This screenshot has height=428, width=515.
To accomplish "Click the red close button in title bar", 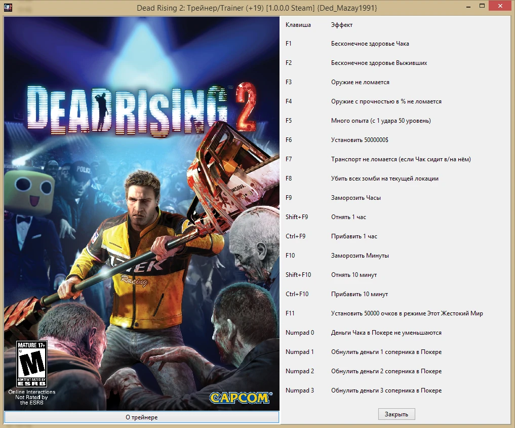I will (x=500, y=6).
